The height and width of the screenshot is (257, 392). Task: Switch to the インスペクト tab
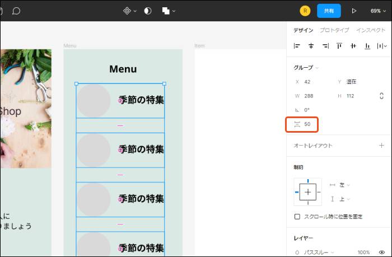pyautogui.click(x=370, y=30)
